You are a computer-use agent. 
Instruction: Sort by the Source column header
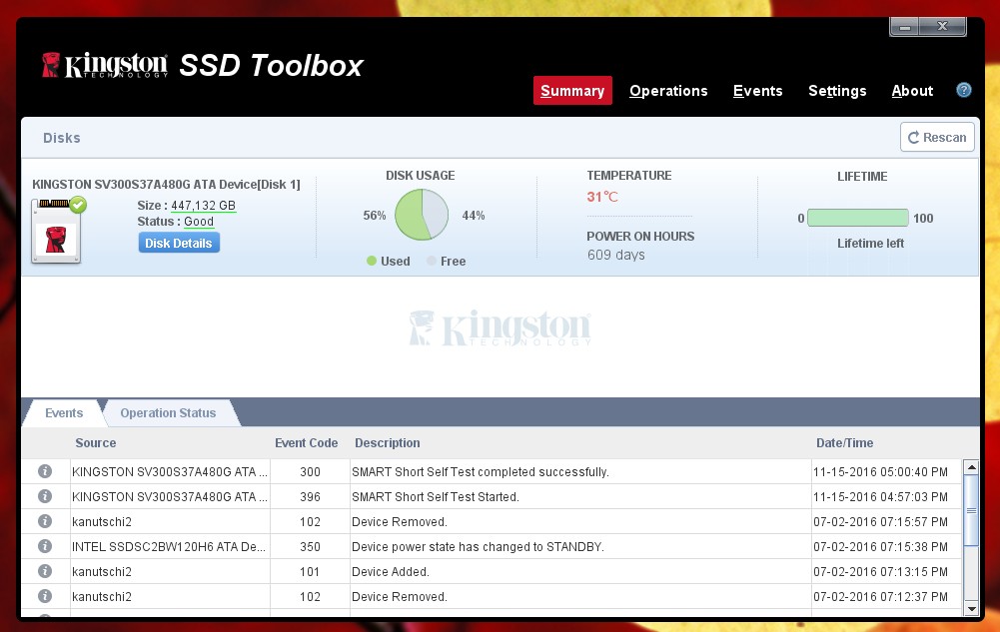96,442
